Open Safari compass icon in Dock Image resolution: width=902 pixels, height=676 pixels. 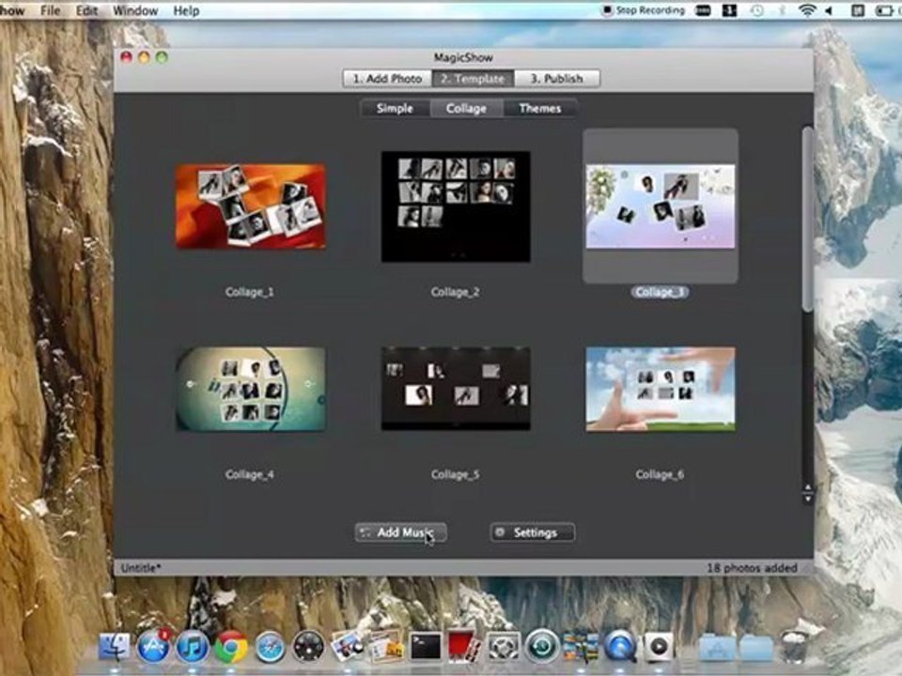(x=270, y=647)
